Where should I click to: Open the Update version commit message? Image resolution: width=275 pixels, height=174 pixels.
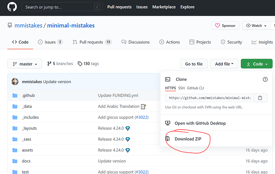pyautogui.click(x=57, y=82)
